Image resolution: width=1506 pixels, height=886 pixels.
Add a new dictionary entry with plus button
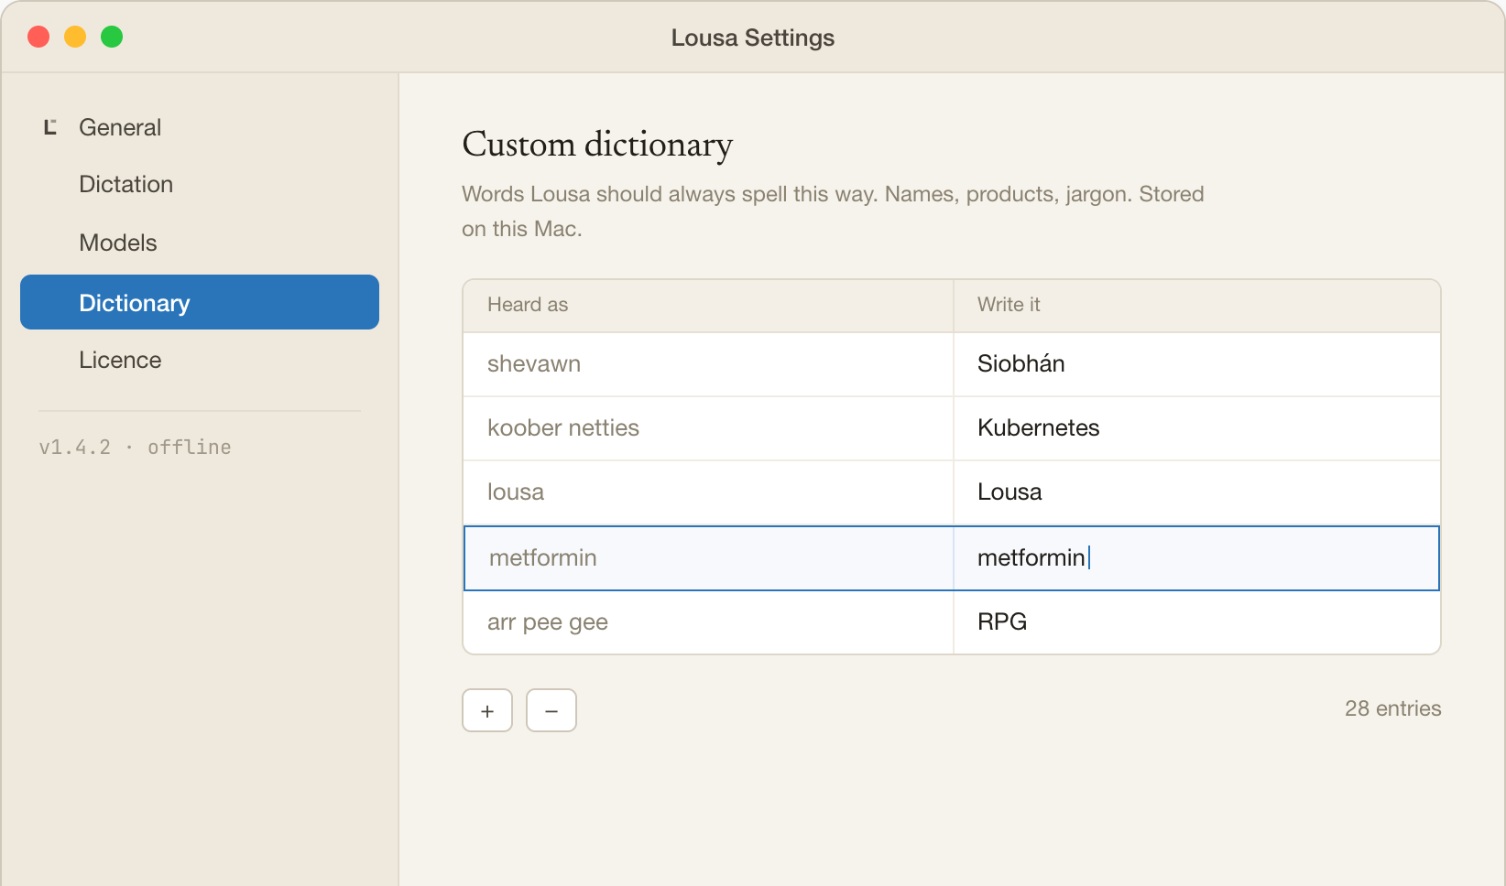click(487, 710)
